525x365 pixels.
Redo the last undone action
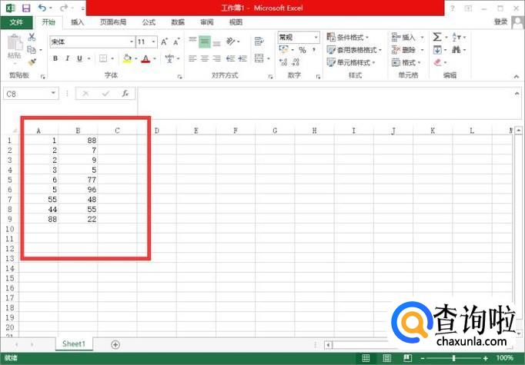tap(64, 8)
